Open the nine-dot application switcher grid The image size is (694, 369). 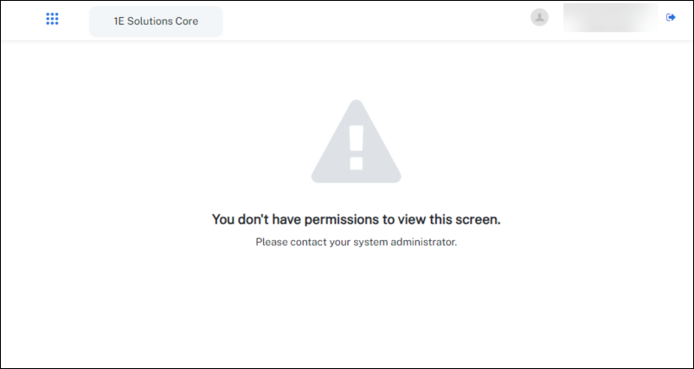52,19
